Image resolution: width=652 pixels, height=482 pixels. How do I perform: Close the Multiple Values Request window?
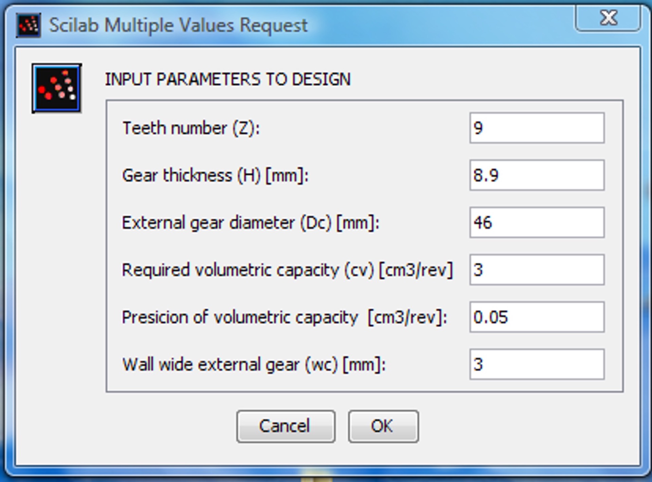608,18
